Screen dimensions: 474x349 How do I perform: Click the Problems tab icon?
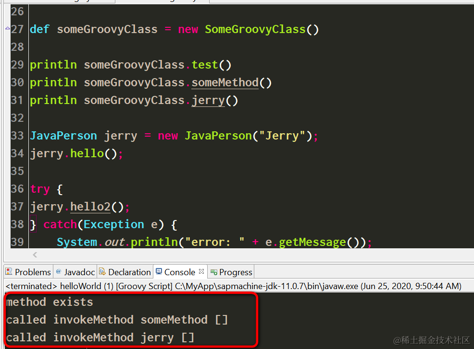[x=9, y=271]
